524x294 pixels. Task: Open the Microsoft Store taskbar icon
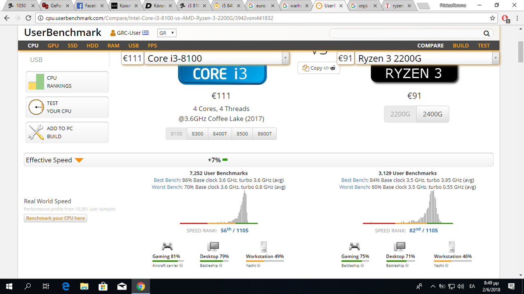click(103, 286)
